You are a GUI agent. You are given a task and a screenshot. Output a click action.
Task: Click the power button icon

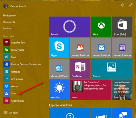click(x=123, y=5)
